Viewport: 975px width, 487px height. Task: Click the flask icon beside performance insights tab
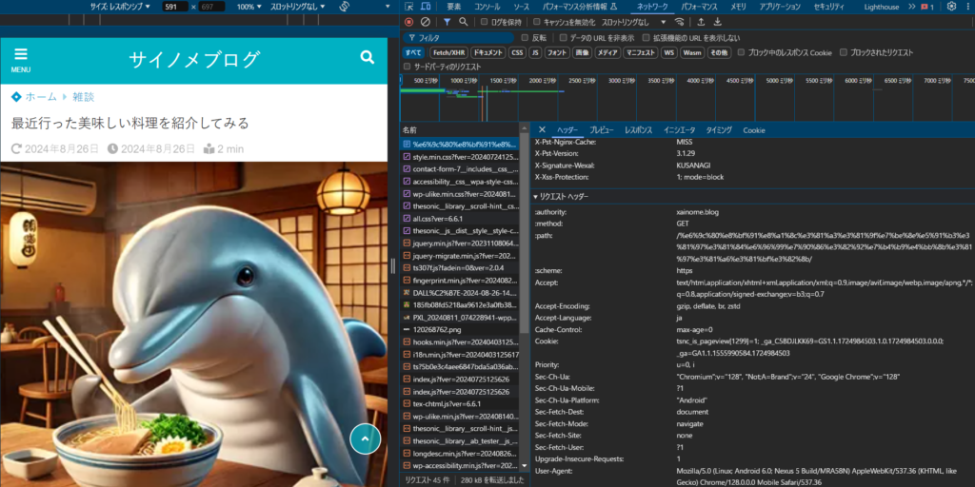(614, 7)
